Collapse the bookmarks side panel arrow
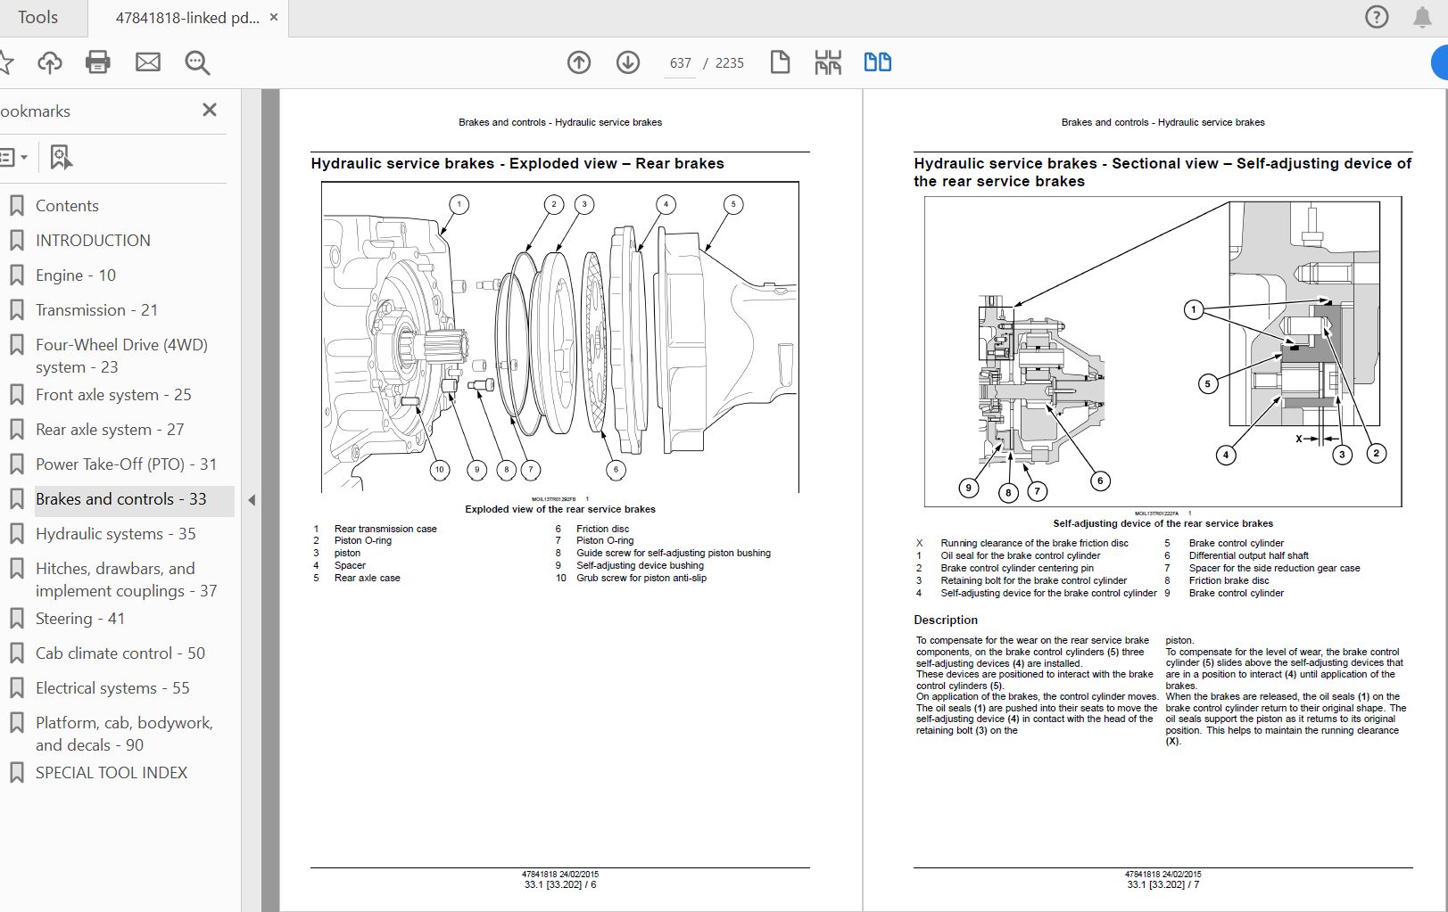The width and height of the screenshot is (1448, 912). (x=252, y=500)
